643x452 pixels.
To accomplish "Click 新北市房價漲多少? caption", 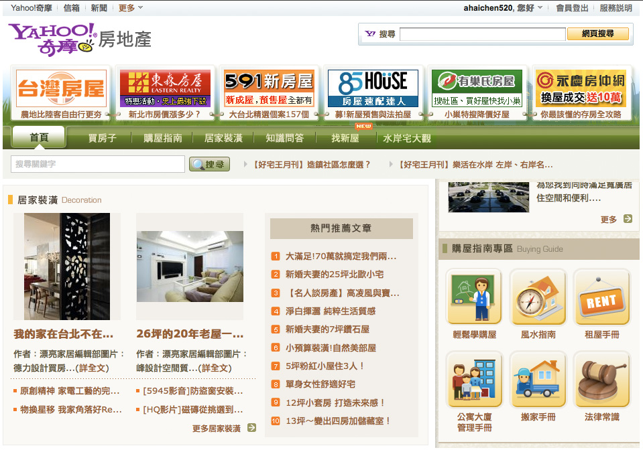I will pos(164,115).
